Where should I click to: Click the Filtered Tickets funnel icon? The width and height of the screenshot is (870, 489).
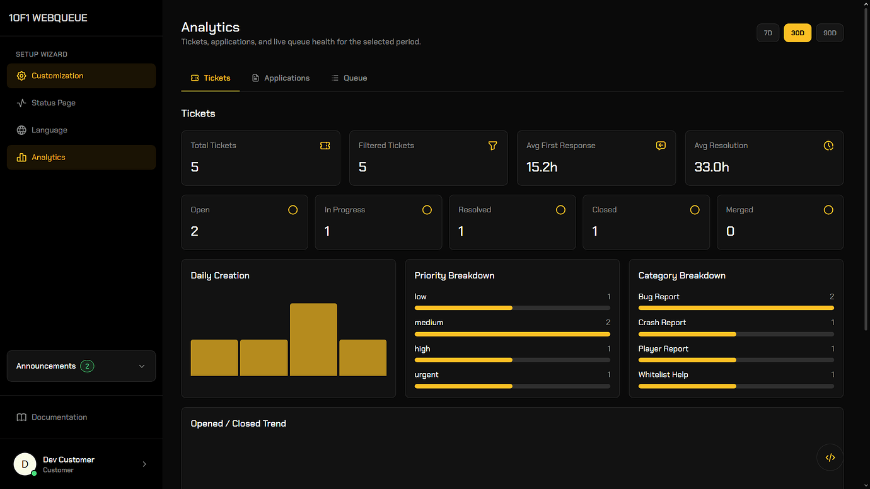pyautogui.click(x=493, y=146)
